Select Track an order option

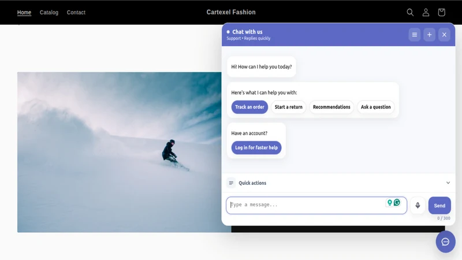click(249, 107)
